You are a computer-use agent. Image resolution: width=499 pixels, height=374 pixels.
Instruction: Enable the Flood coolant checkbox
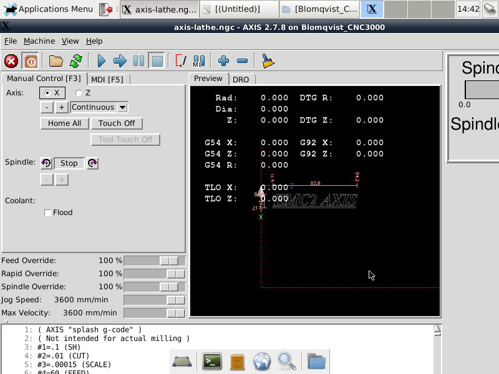click(59, 213)
